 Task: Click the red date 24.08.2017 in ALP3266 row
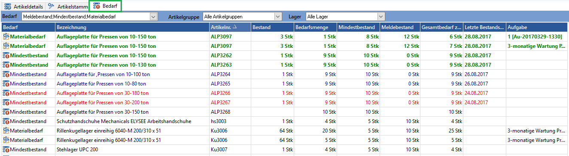tap(476, 93)
